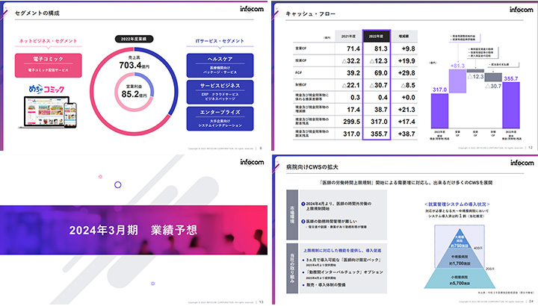Image resolution: width=538 pixels, height=306 pixels.
Task: Click the +81.3 label in waterfall chart
Action: (x=458, y=66)
